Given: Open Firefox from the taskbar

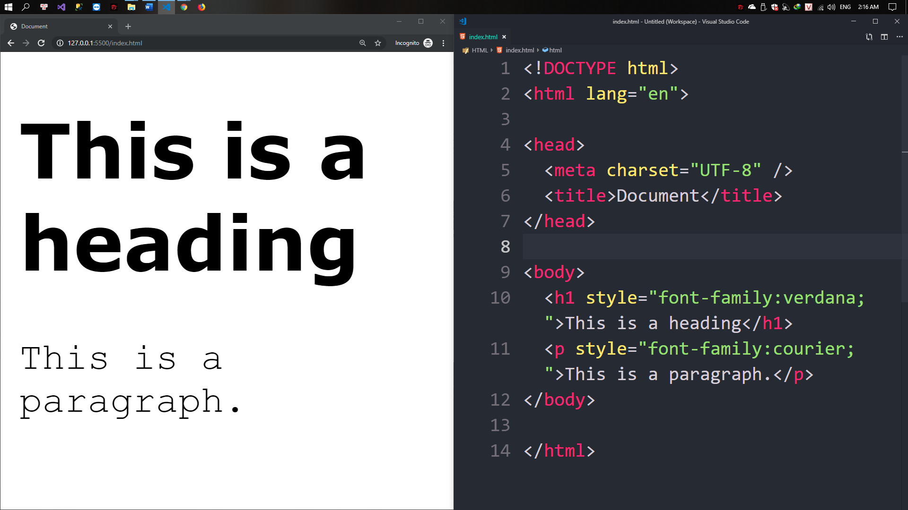Looking at the screenshot, I should tap(201, 7).
